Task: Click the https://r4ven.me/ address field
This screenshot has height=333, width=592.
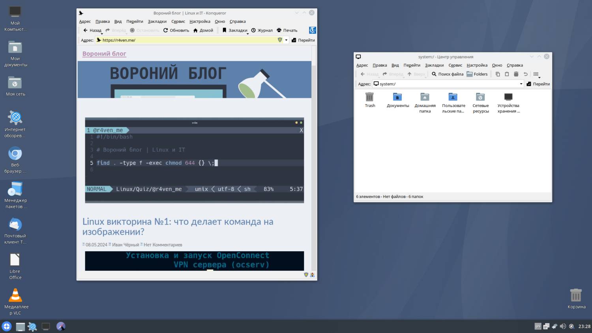Action: (x=185, y=40)
